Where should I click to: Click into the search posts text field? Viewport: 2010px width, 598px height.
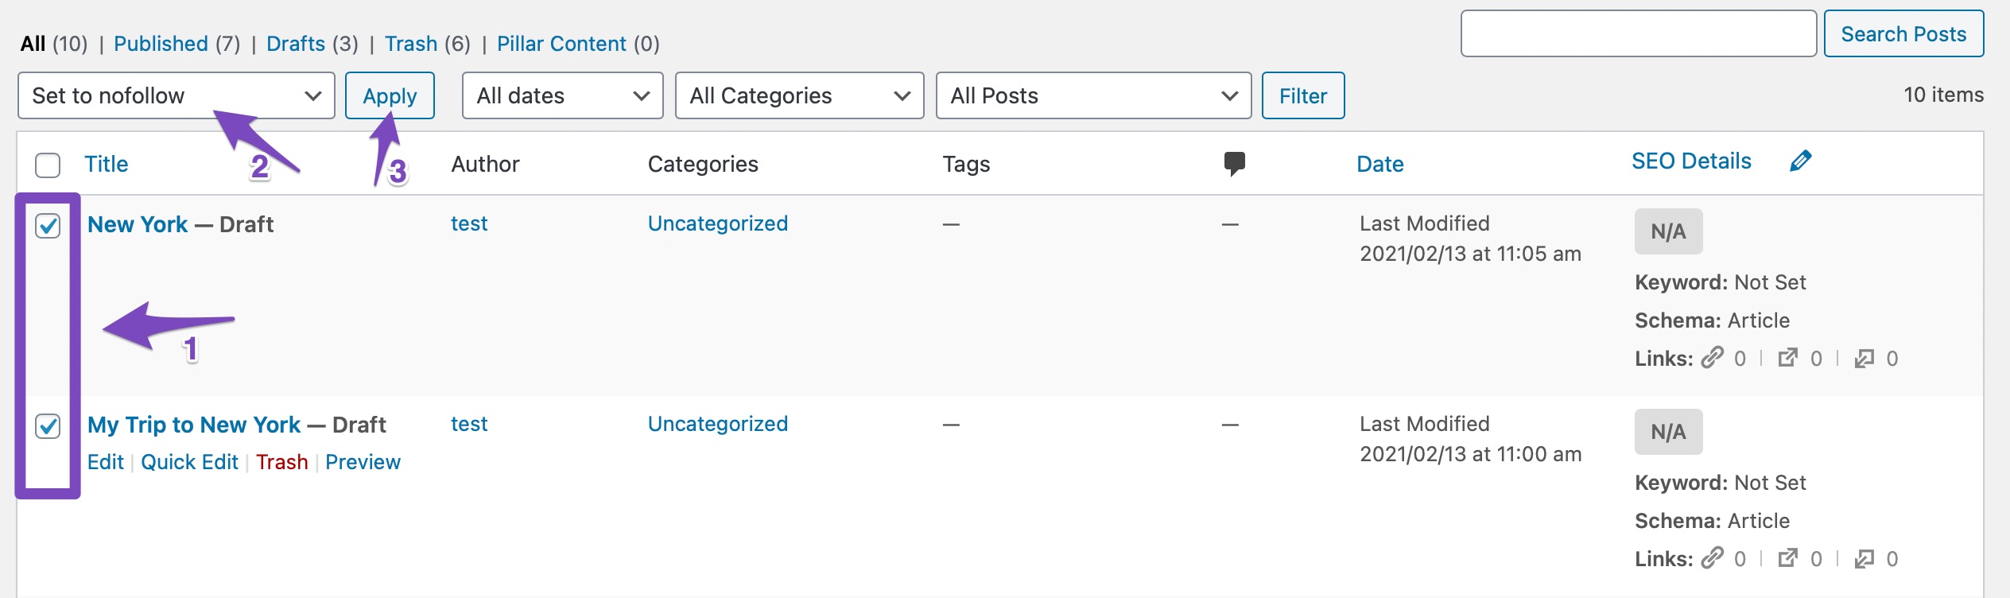[x=1638, y=34]
